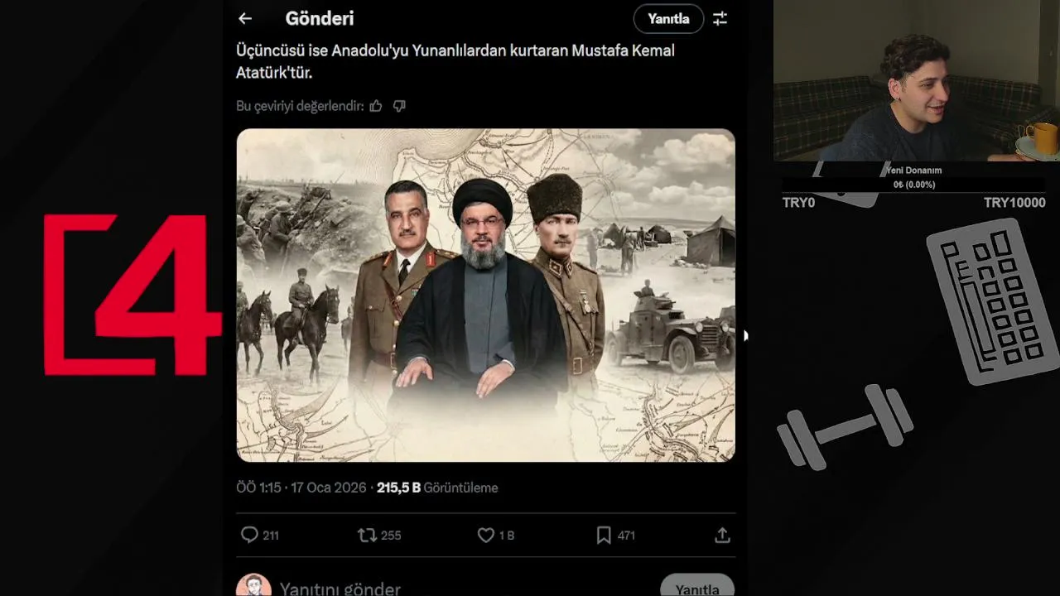Image resolution: width=1060 pixels, height=596 pixels.
Task: Open the profile avatar beside the reply box
Action: tap(253, 586)
